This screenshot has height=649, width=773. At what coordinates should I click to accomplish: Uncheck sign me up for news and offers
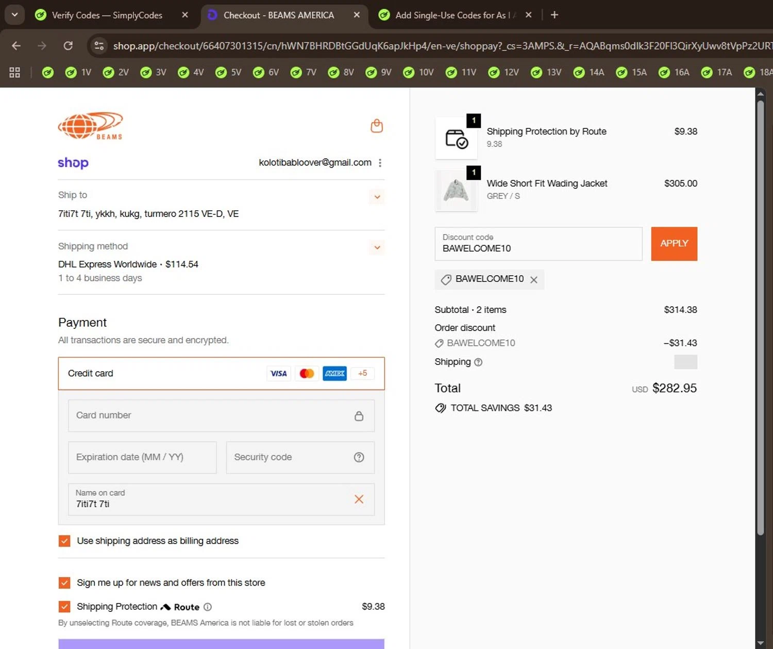(x=64, y=583)
